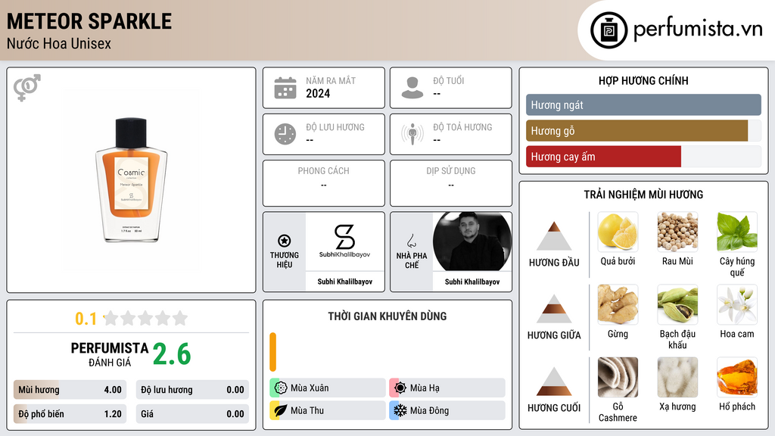Click the Mùa Thu season label

point(307,410)
